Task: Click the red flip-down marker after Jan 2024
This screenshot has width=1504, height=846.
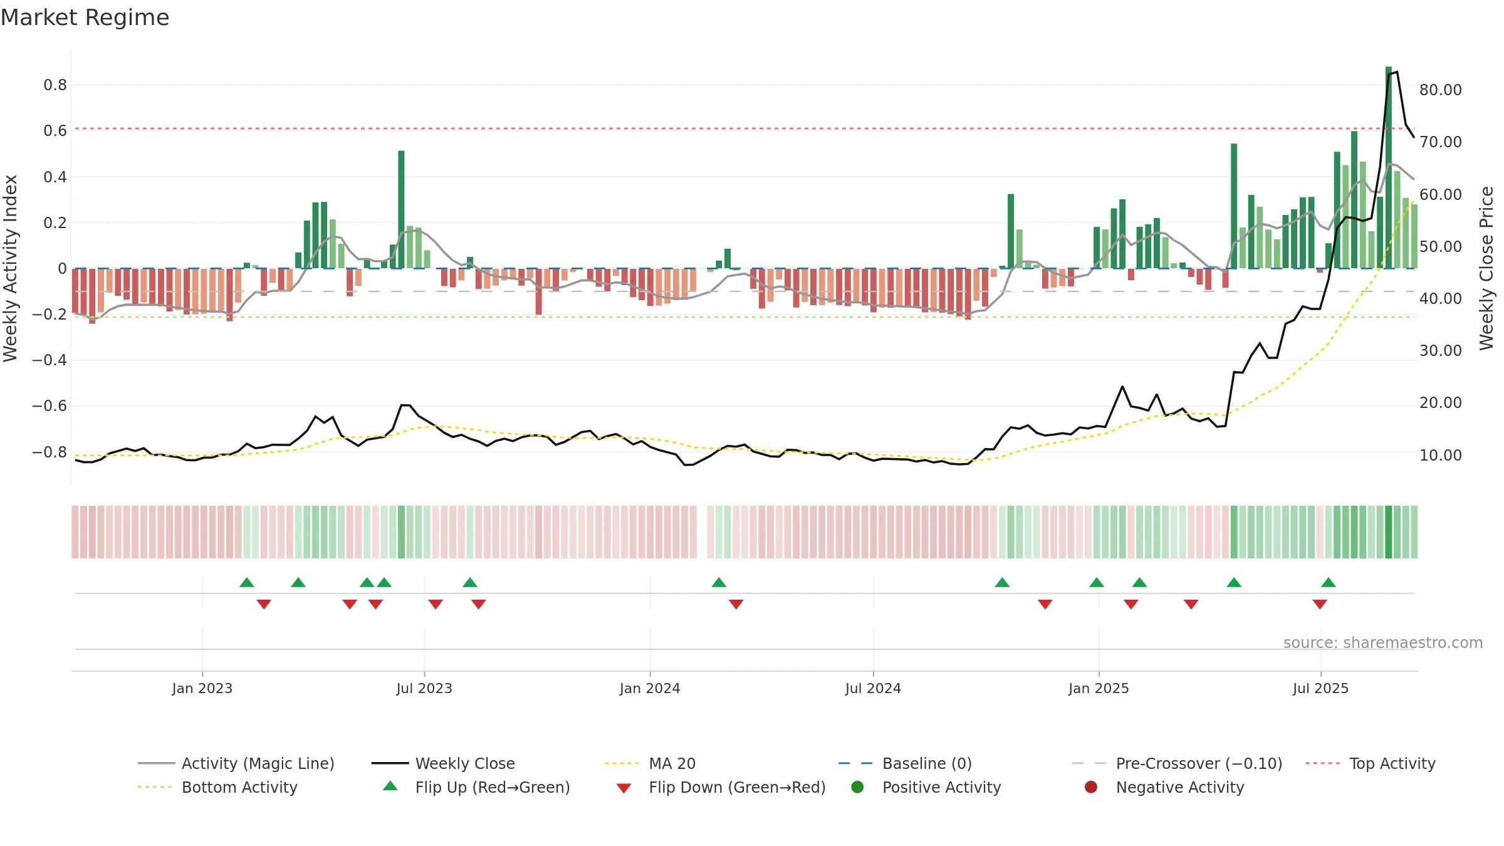Action: click(x=736, y=604)
